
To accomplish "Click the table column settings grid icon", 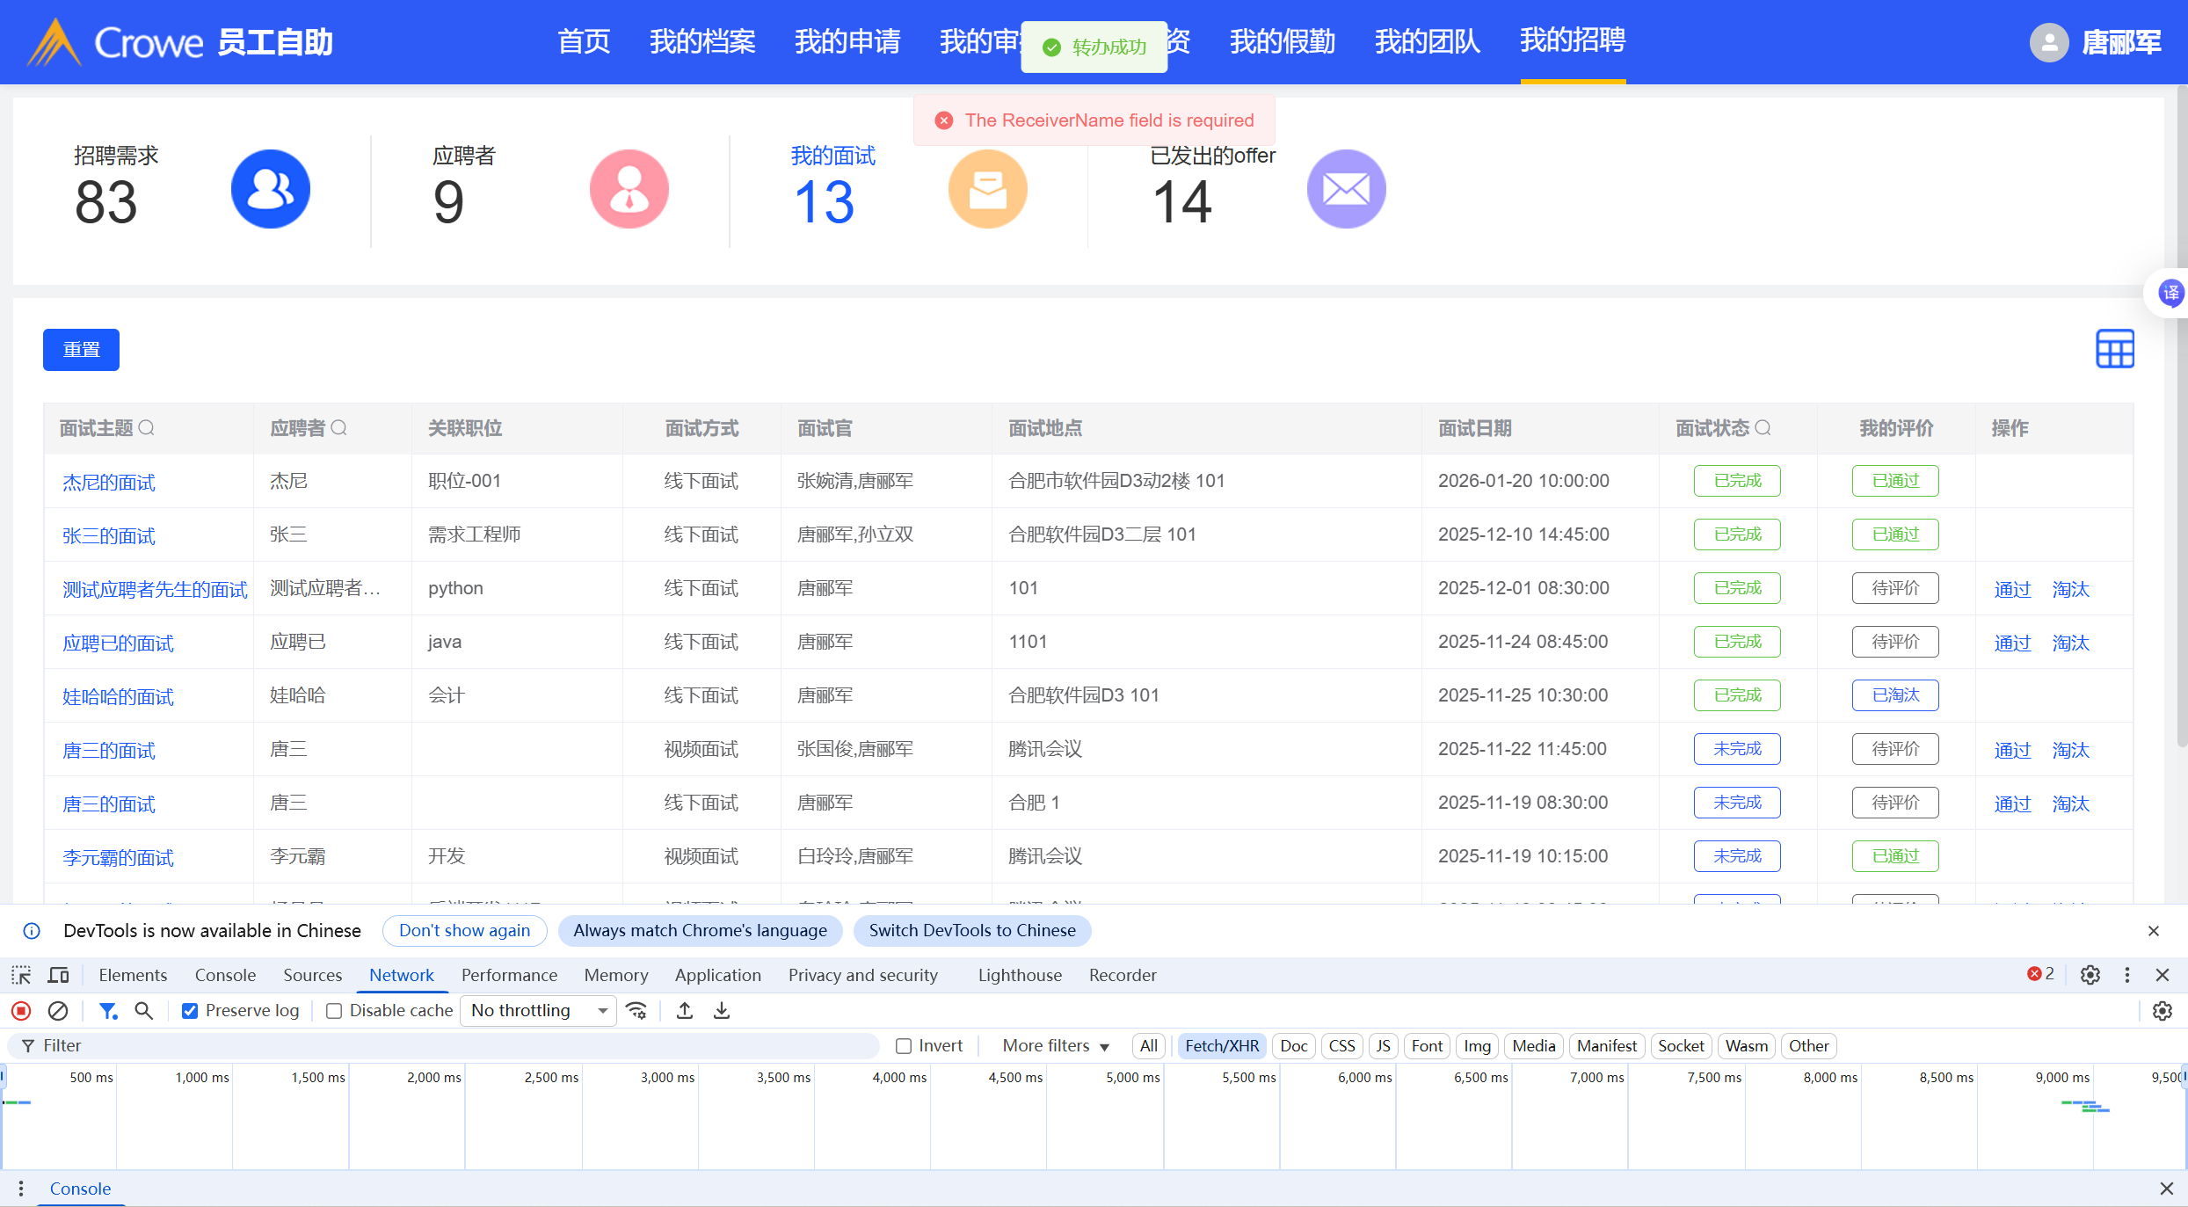I will [2114, 349].
